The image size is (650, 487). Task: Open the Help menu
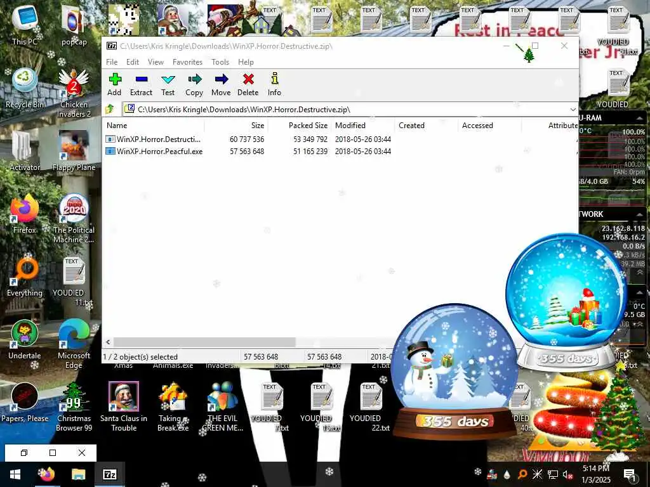point(246,62)
